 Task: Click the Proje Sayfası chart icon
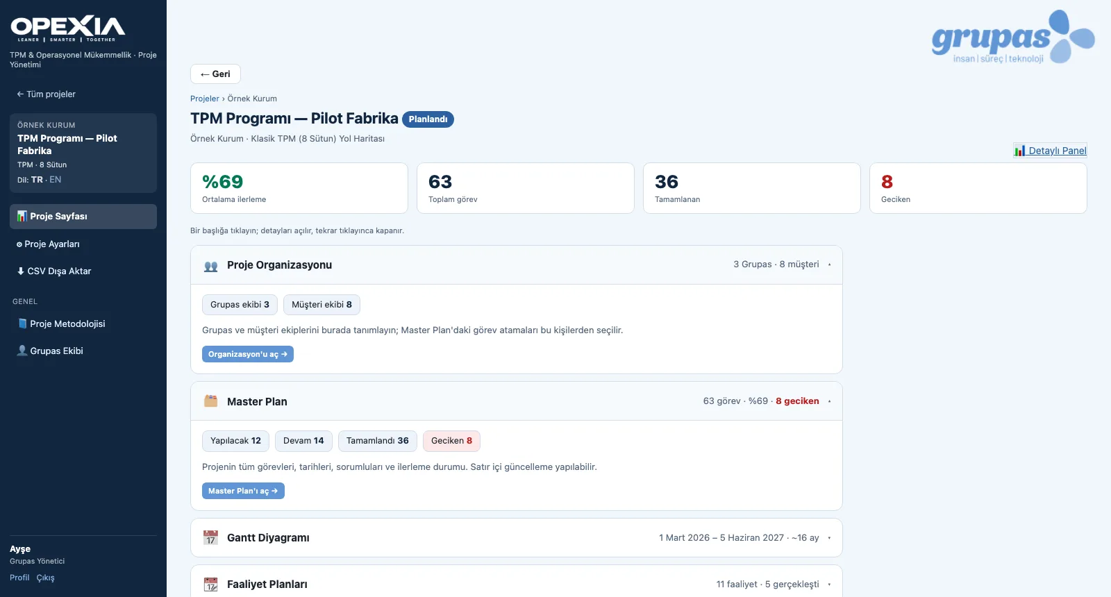[x=22, y=217]
